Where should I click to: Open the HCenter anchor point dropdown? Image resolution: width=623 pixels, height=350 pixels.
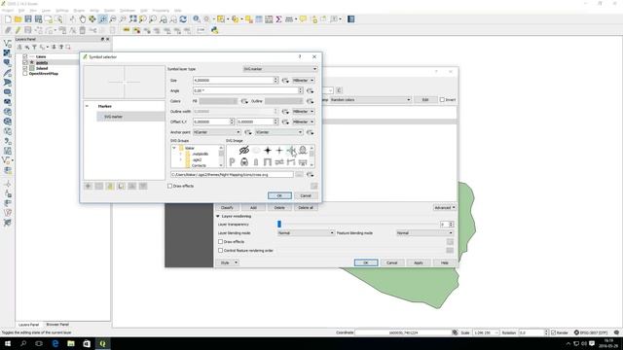(217, 132)
